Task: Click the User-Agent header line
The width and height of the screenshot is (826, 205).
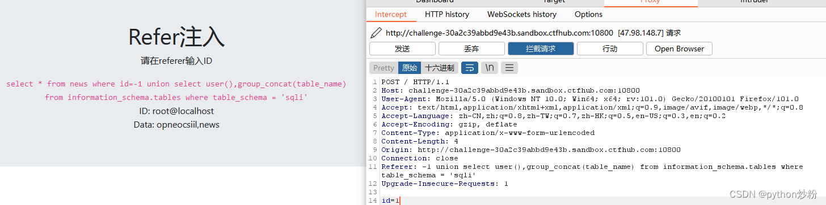Action: pos(590,99)
